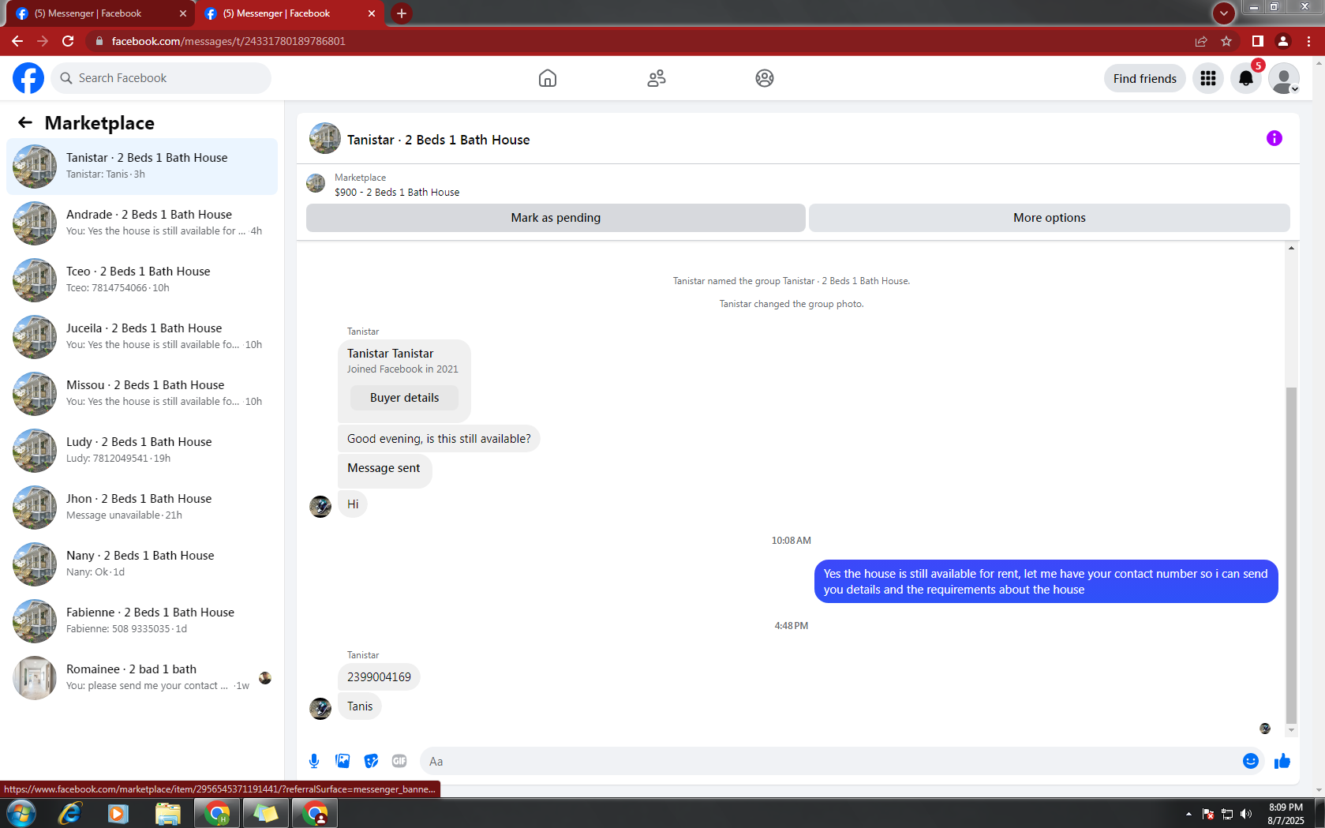The image size is (1325, 828).
Task: Open the Chrome three-dot menu
Action: 1309,41
